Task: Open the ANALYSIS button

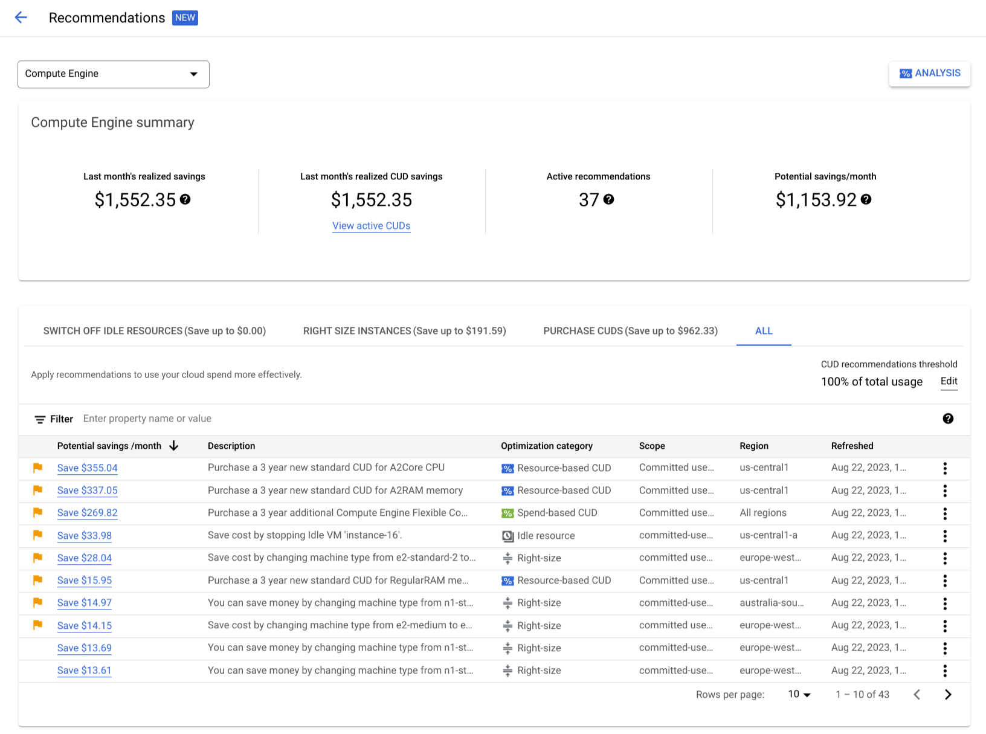Action: click(x=929, y=74)
